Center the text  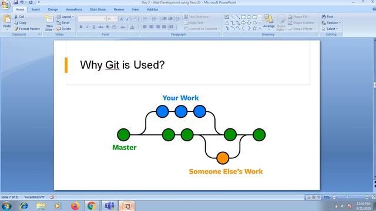(151, 27)
